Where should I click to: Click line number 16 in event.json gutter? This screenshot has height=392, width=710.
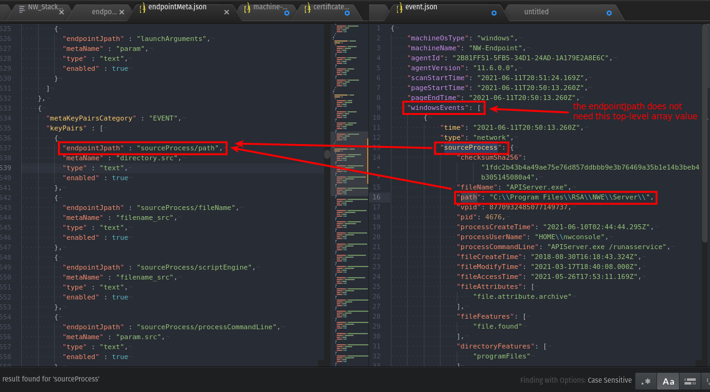pos(377,197)
